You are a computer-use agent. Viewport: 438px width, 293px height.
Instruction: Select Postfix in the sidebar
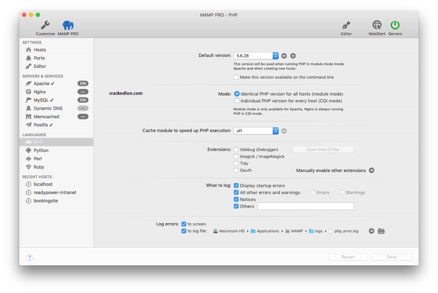56,125
